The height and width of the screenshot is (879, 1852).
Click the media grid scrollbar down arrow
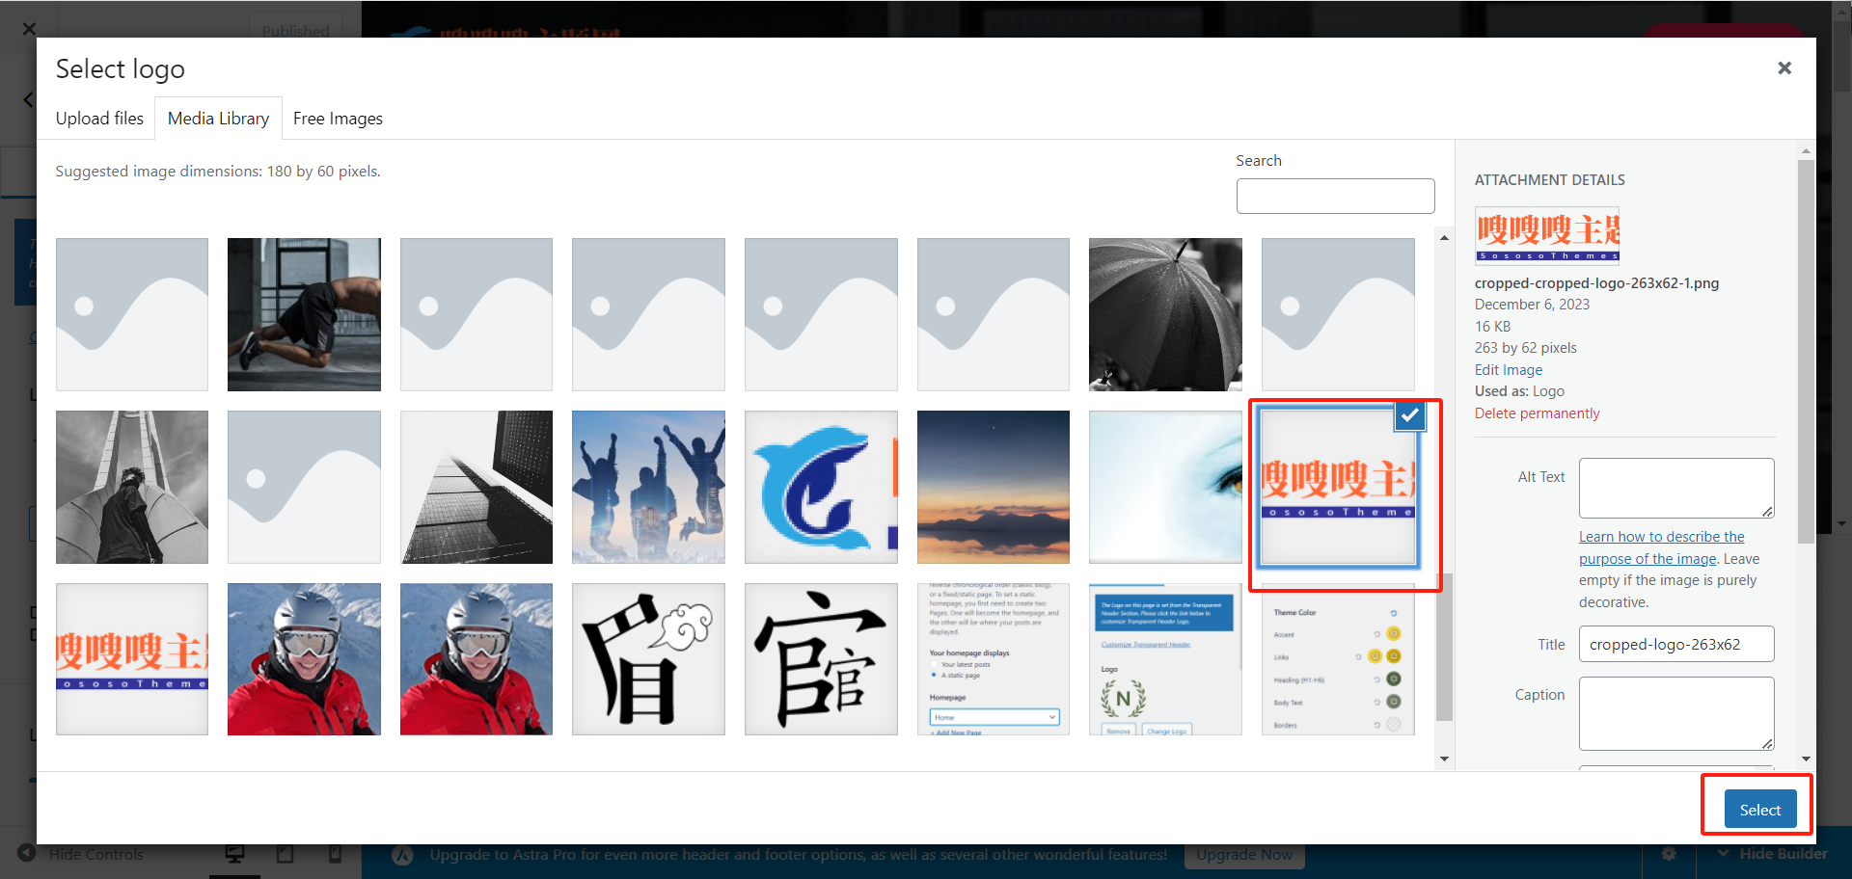pos(1444,759)
